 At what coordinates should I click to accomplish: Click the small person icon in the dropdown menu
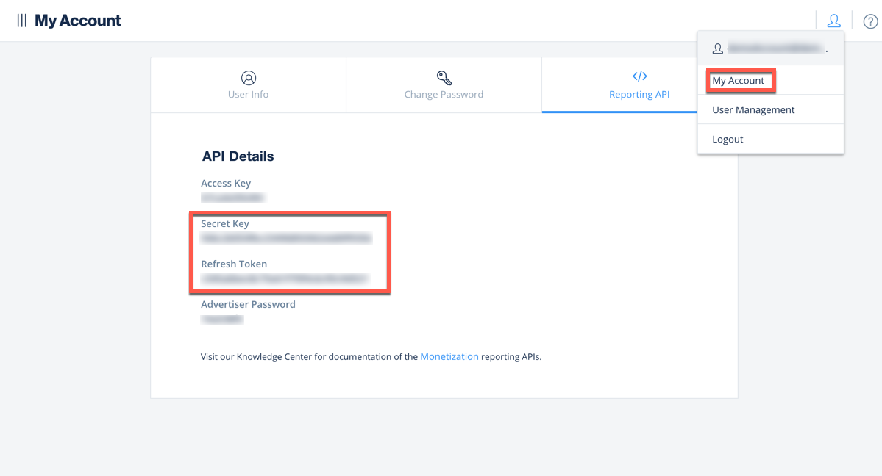[717, 48]
